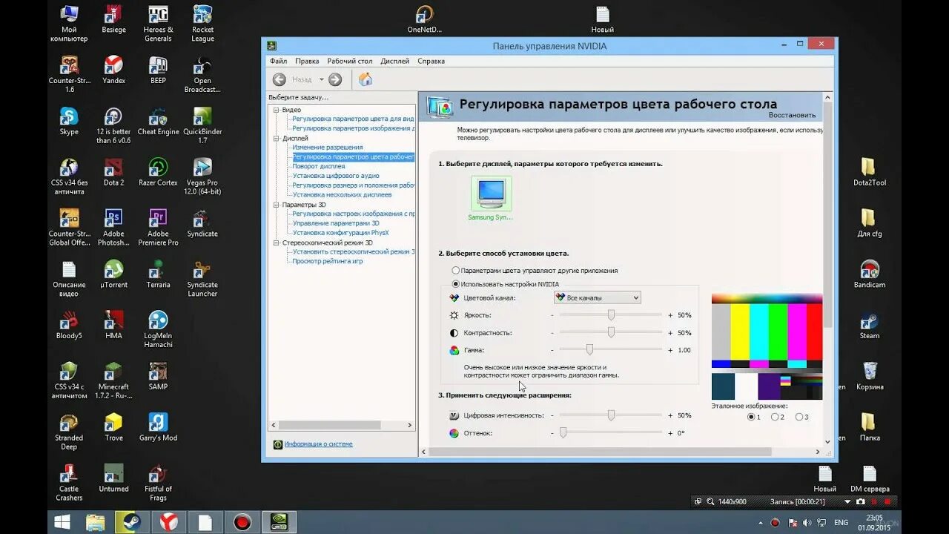949x534 pixels.
Task: Click the color bars reference image
Action: coord(767,347)
